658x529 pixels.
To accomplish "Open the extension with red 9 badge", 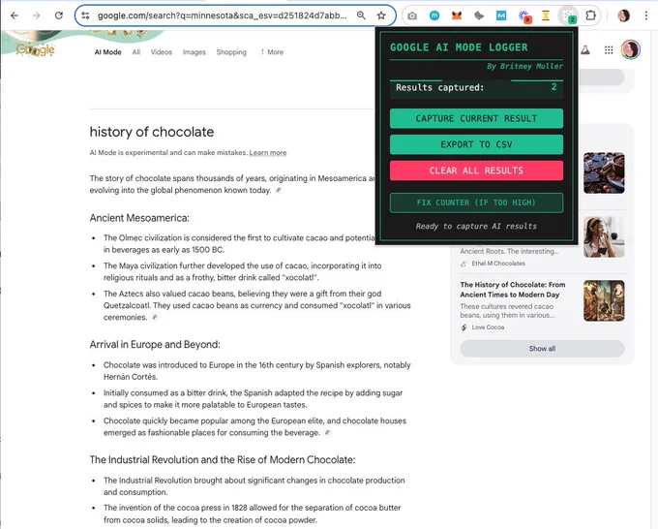I will (x=524, y=16).
